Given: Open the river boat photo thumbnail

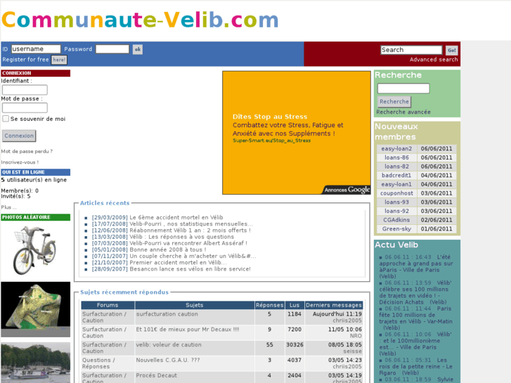Looking at the screenshot, I should point(36,363).
